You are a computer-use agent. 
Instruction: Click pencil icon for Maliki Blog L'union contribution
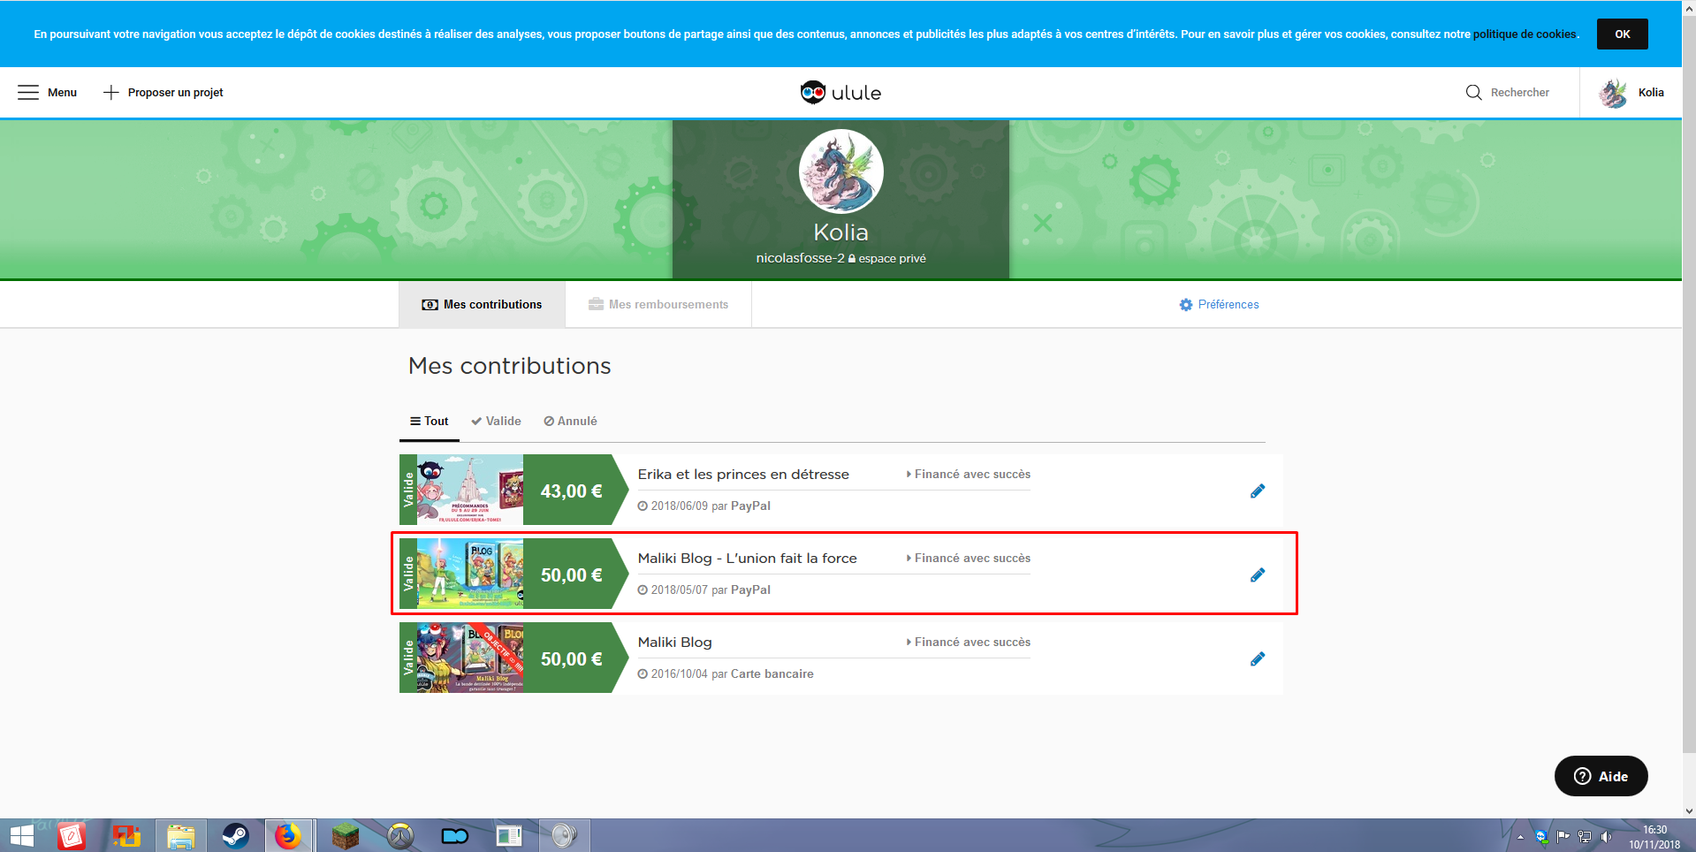coord(1257,575)
